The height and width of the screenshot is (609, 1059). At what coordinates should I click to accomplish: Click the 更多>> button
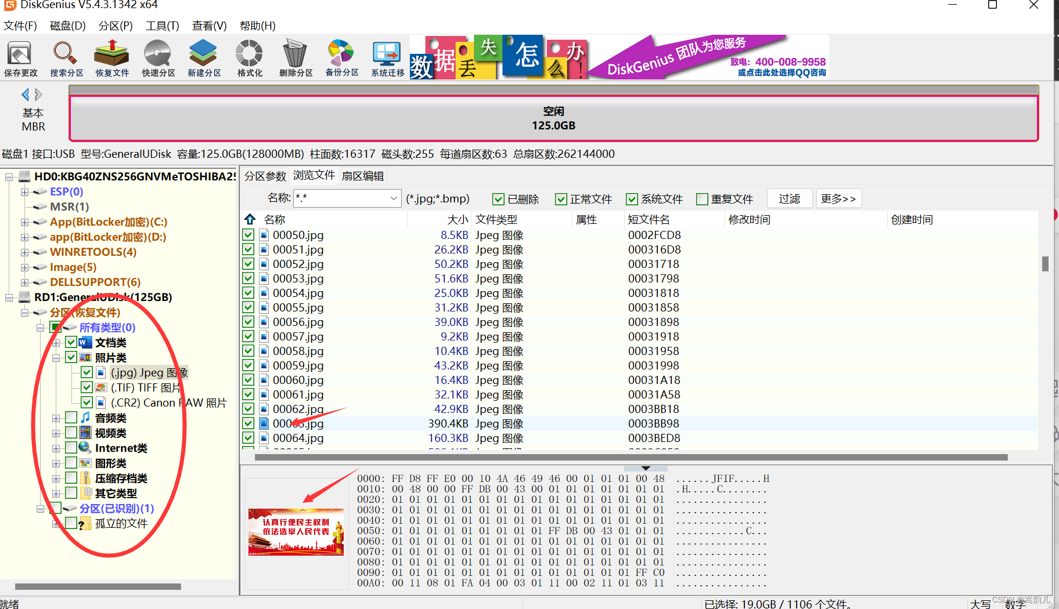(838, 198)
